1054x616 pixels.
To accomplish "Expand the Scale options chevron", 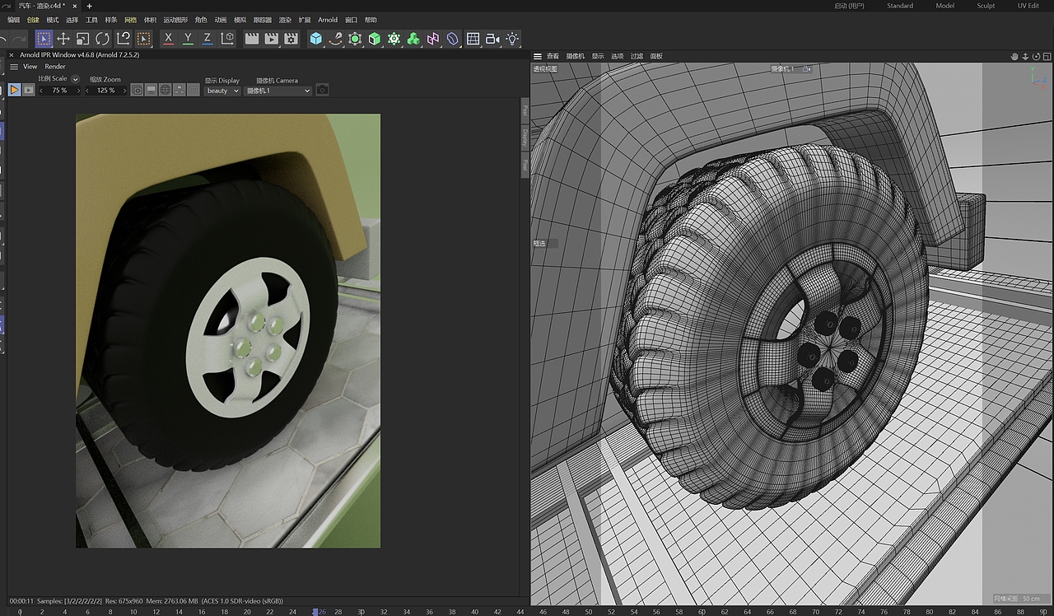I will pos(75,80).
